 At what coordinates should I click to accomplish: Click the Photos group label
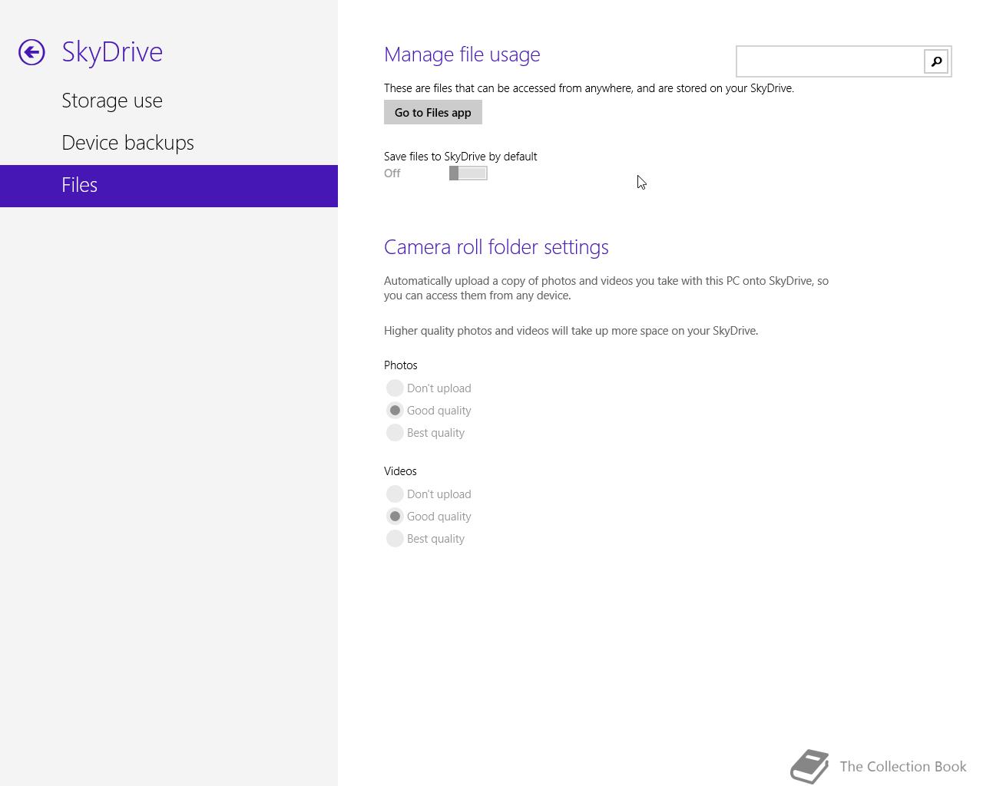point(401,365)
